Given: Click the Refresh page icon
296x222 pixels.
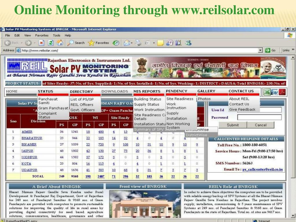Looking at the screenshot, I should [x=51, y=43].
